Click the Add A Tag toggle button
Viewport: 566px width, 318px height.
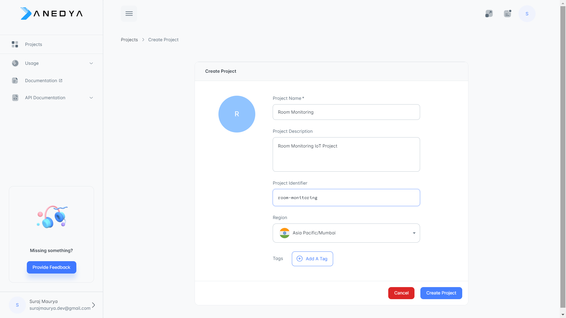click(x=312, y=259)
